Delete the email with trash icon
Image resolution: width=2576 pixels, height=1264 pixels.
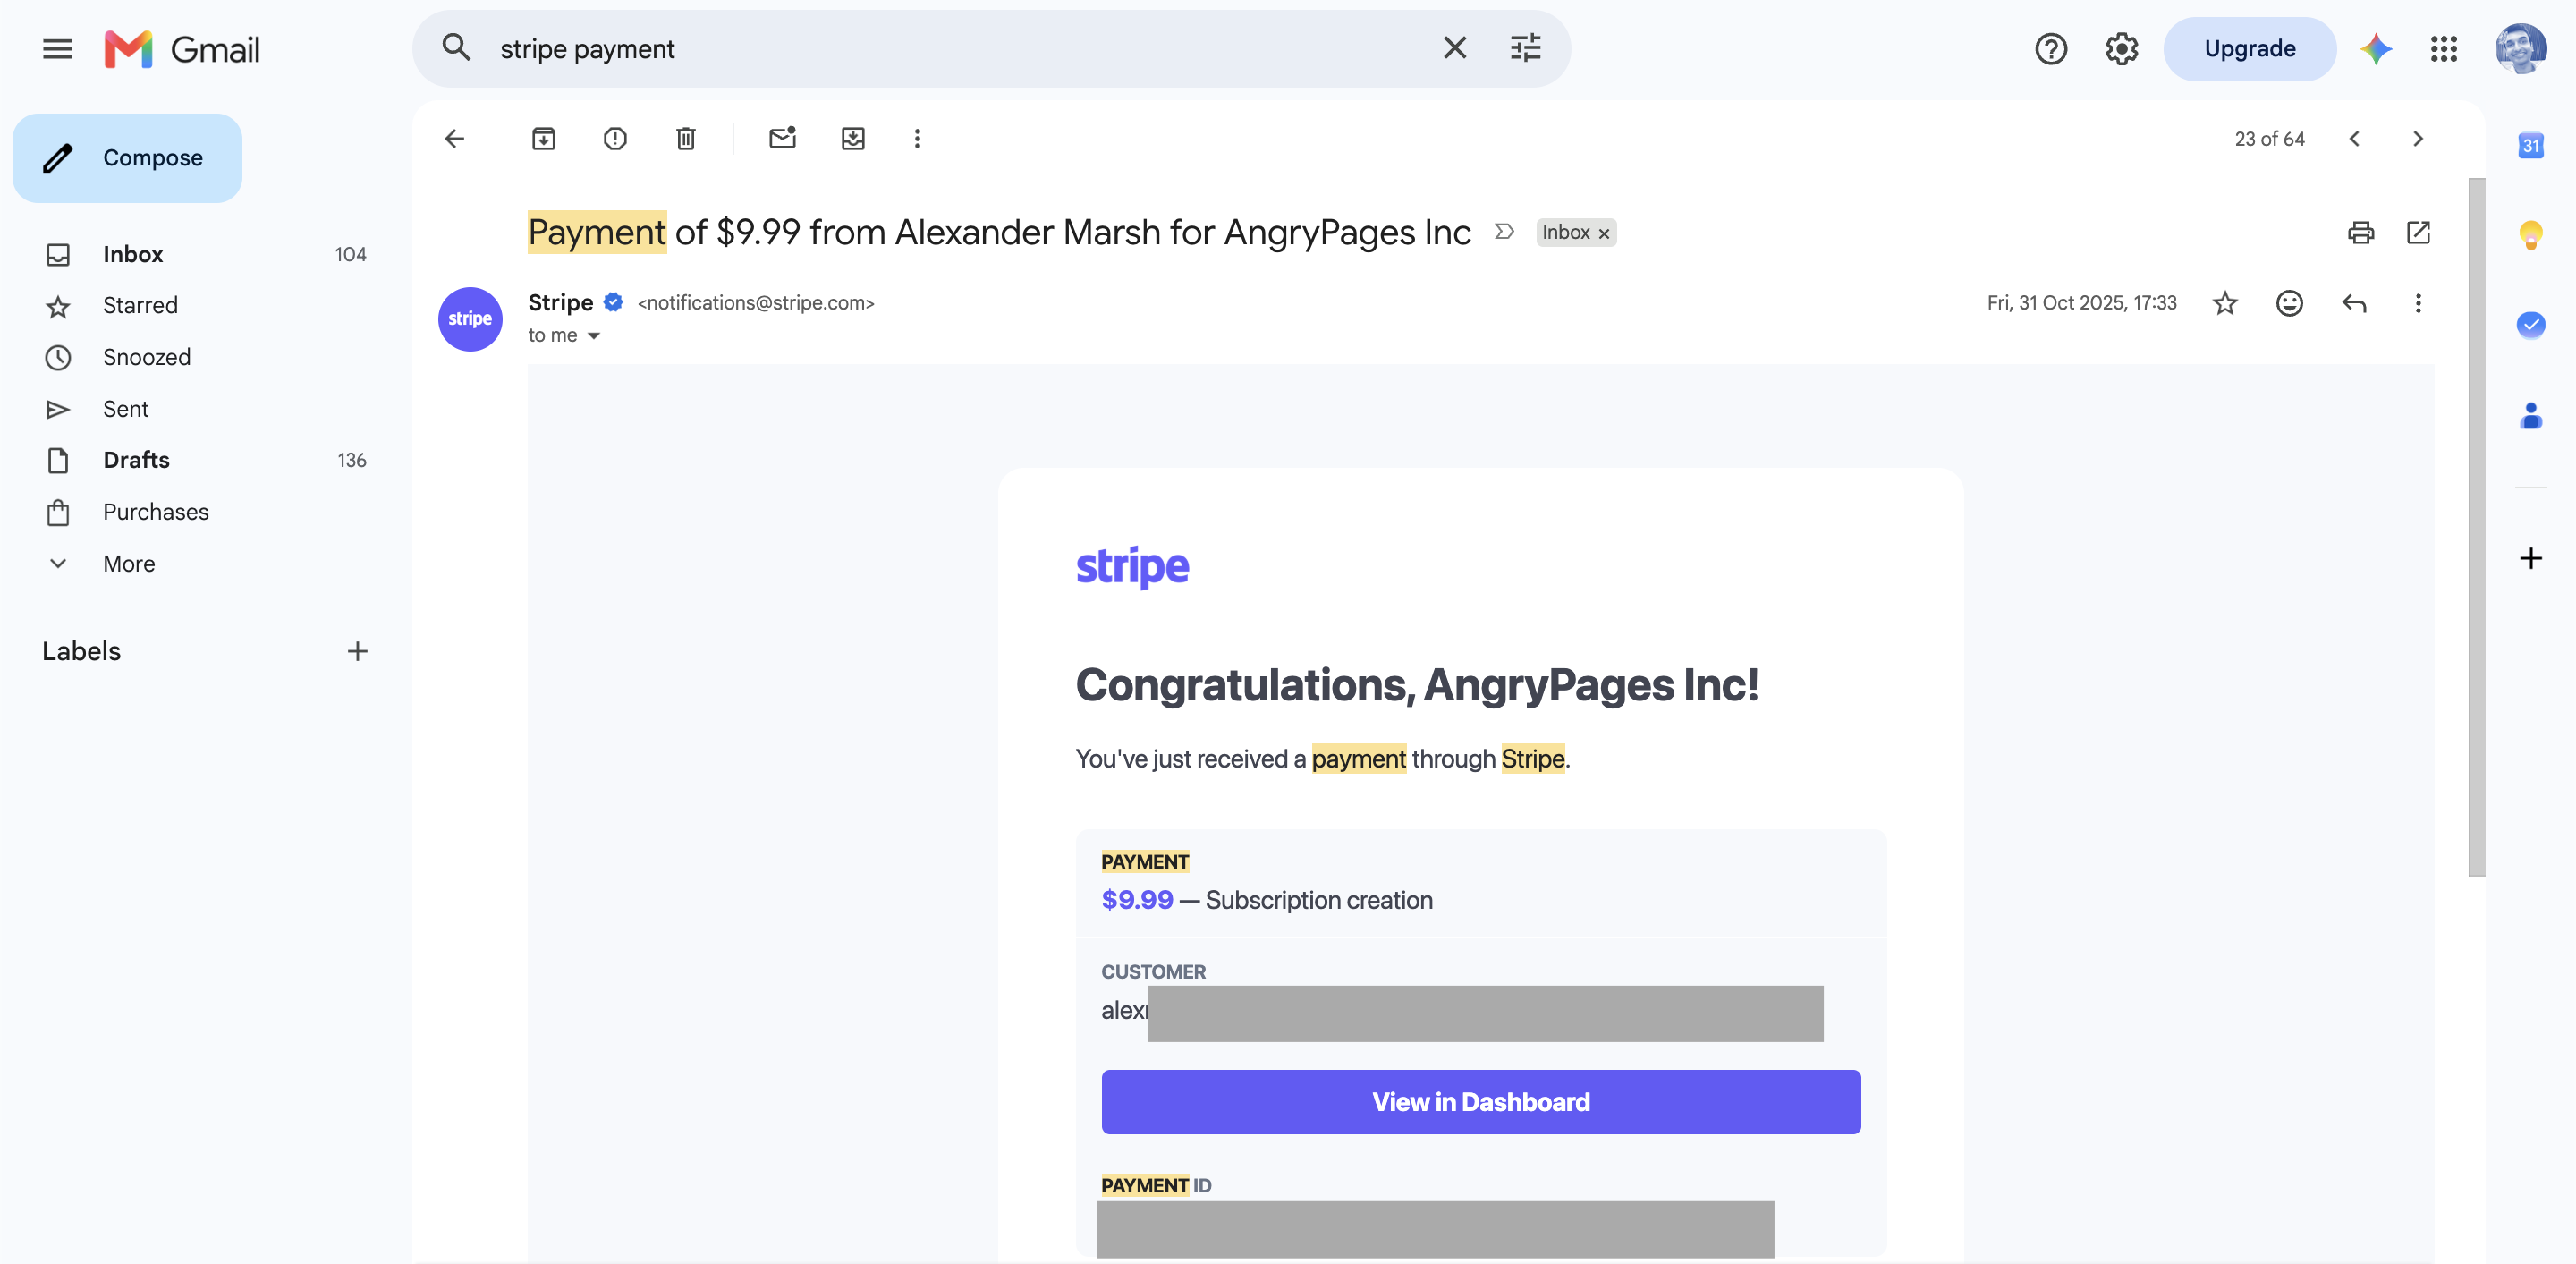pyautogui.click(x=686, y=139)
